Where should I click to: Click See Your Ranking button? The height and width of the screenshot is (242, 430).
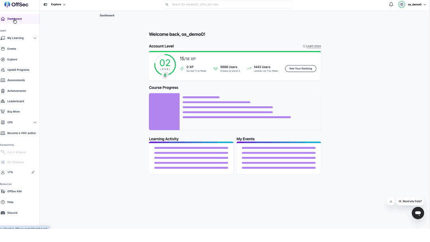pos(301,68)
